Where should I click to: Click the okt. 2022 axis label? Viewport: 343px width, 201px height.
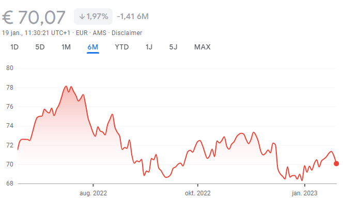[198, 193]
